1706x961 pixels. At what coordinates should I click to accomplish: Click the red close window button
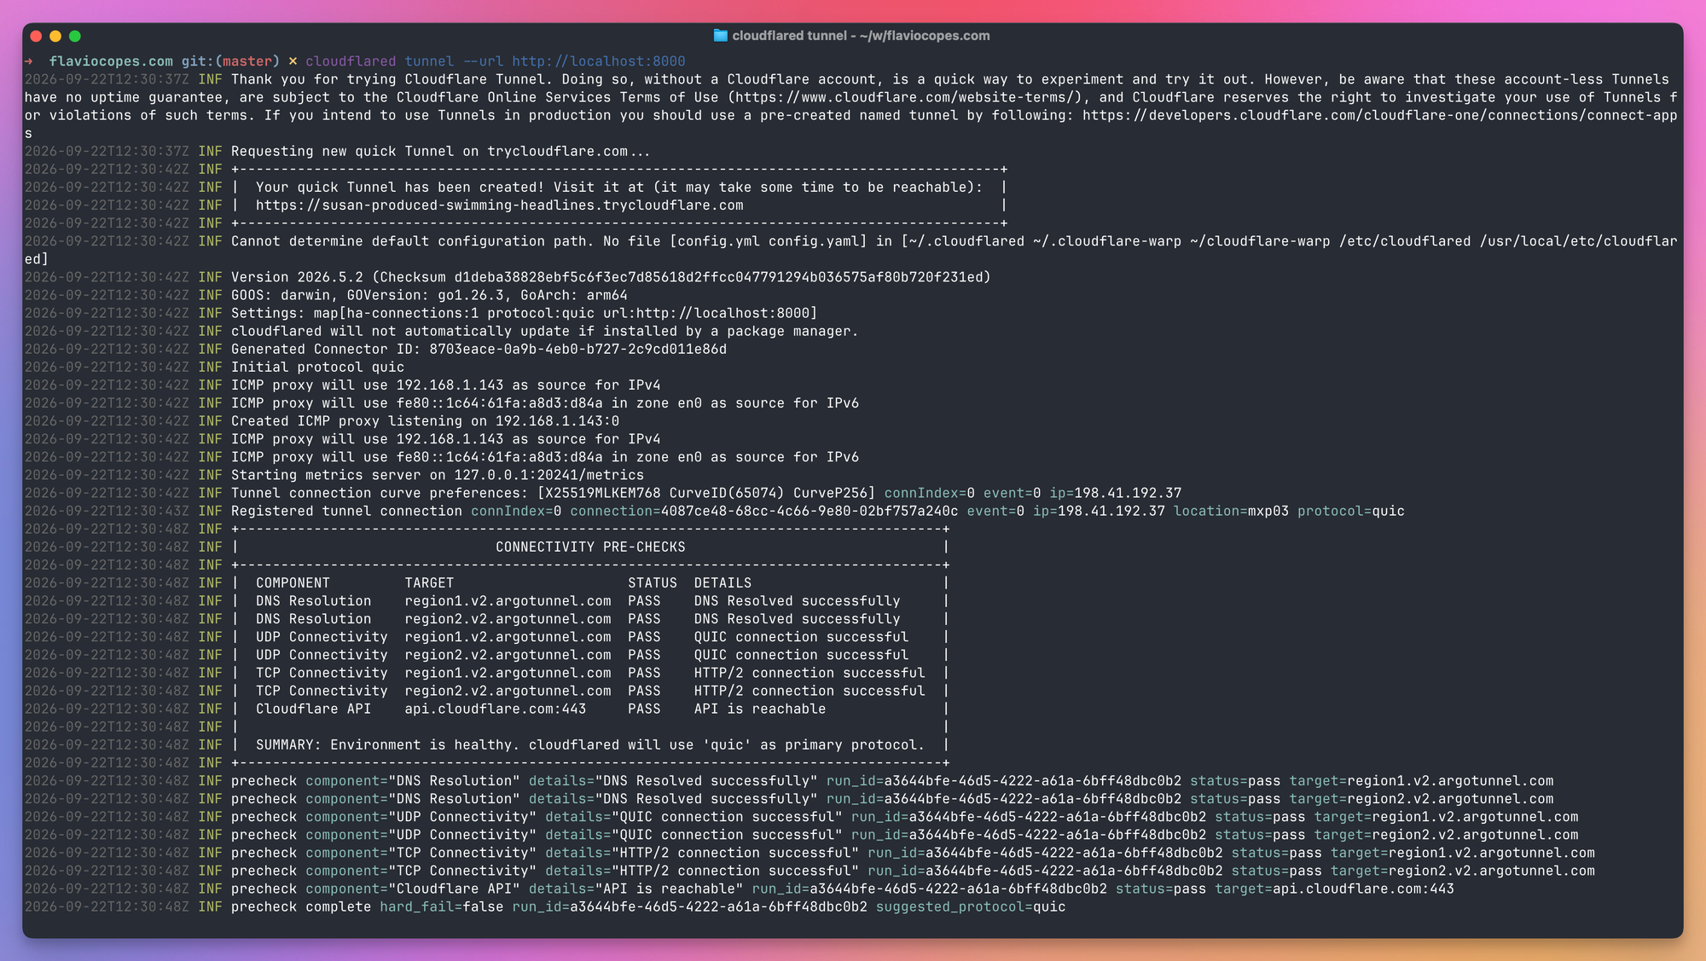point(36,36)
